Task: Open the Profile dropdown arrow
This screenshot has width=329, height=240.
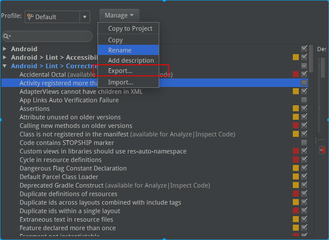Action: coord(85,17)
